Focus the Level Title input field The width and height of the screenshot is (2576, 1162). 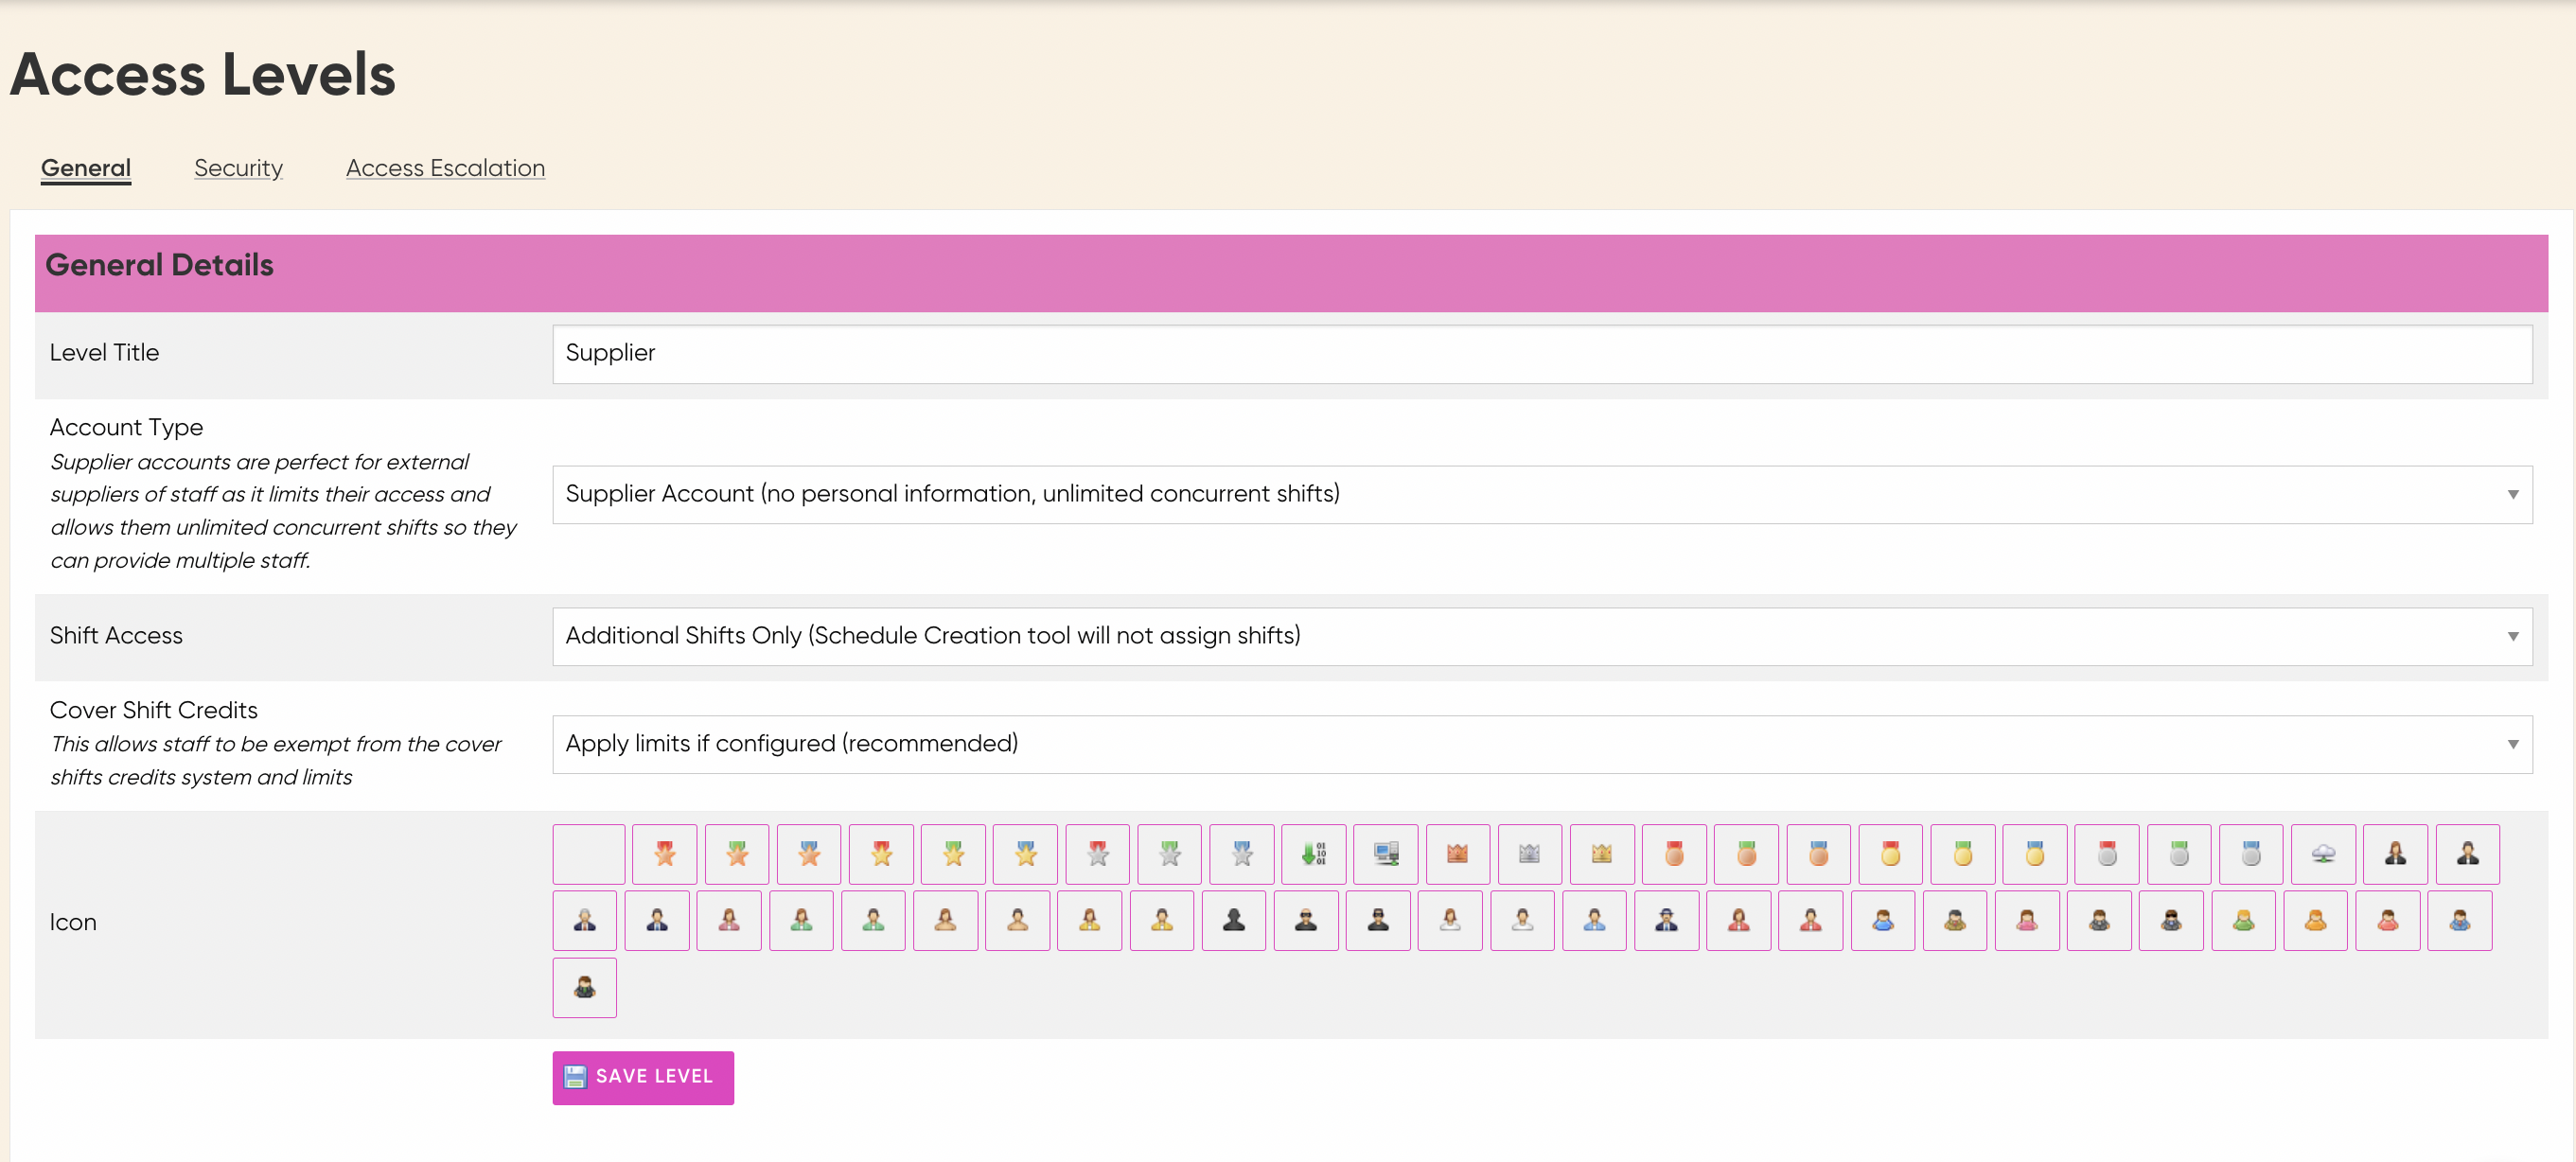point(1542,354)
